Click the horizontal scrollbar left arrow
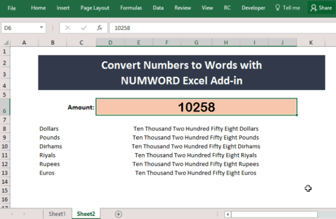 pos(228,214)
